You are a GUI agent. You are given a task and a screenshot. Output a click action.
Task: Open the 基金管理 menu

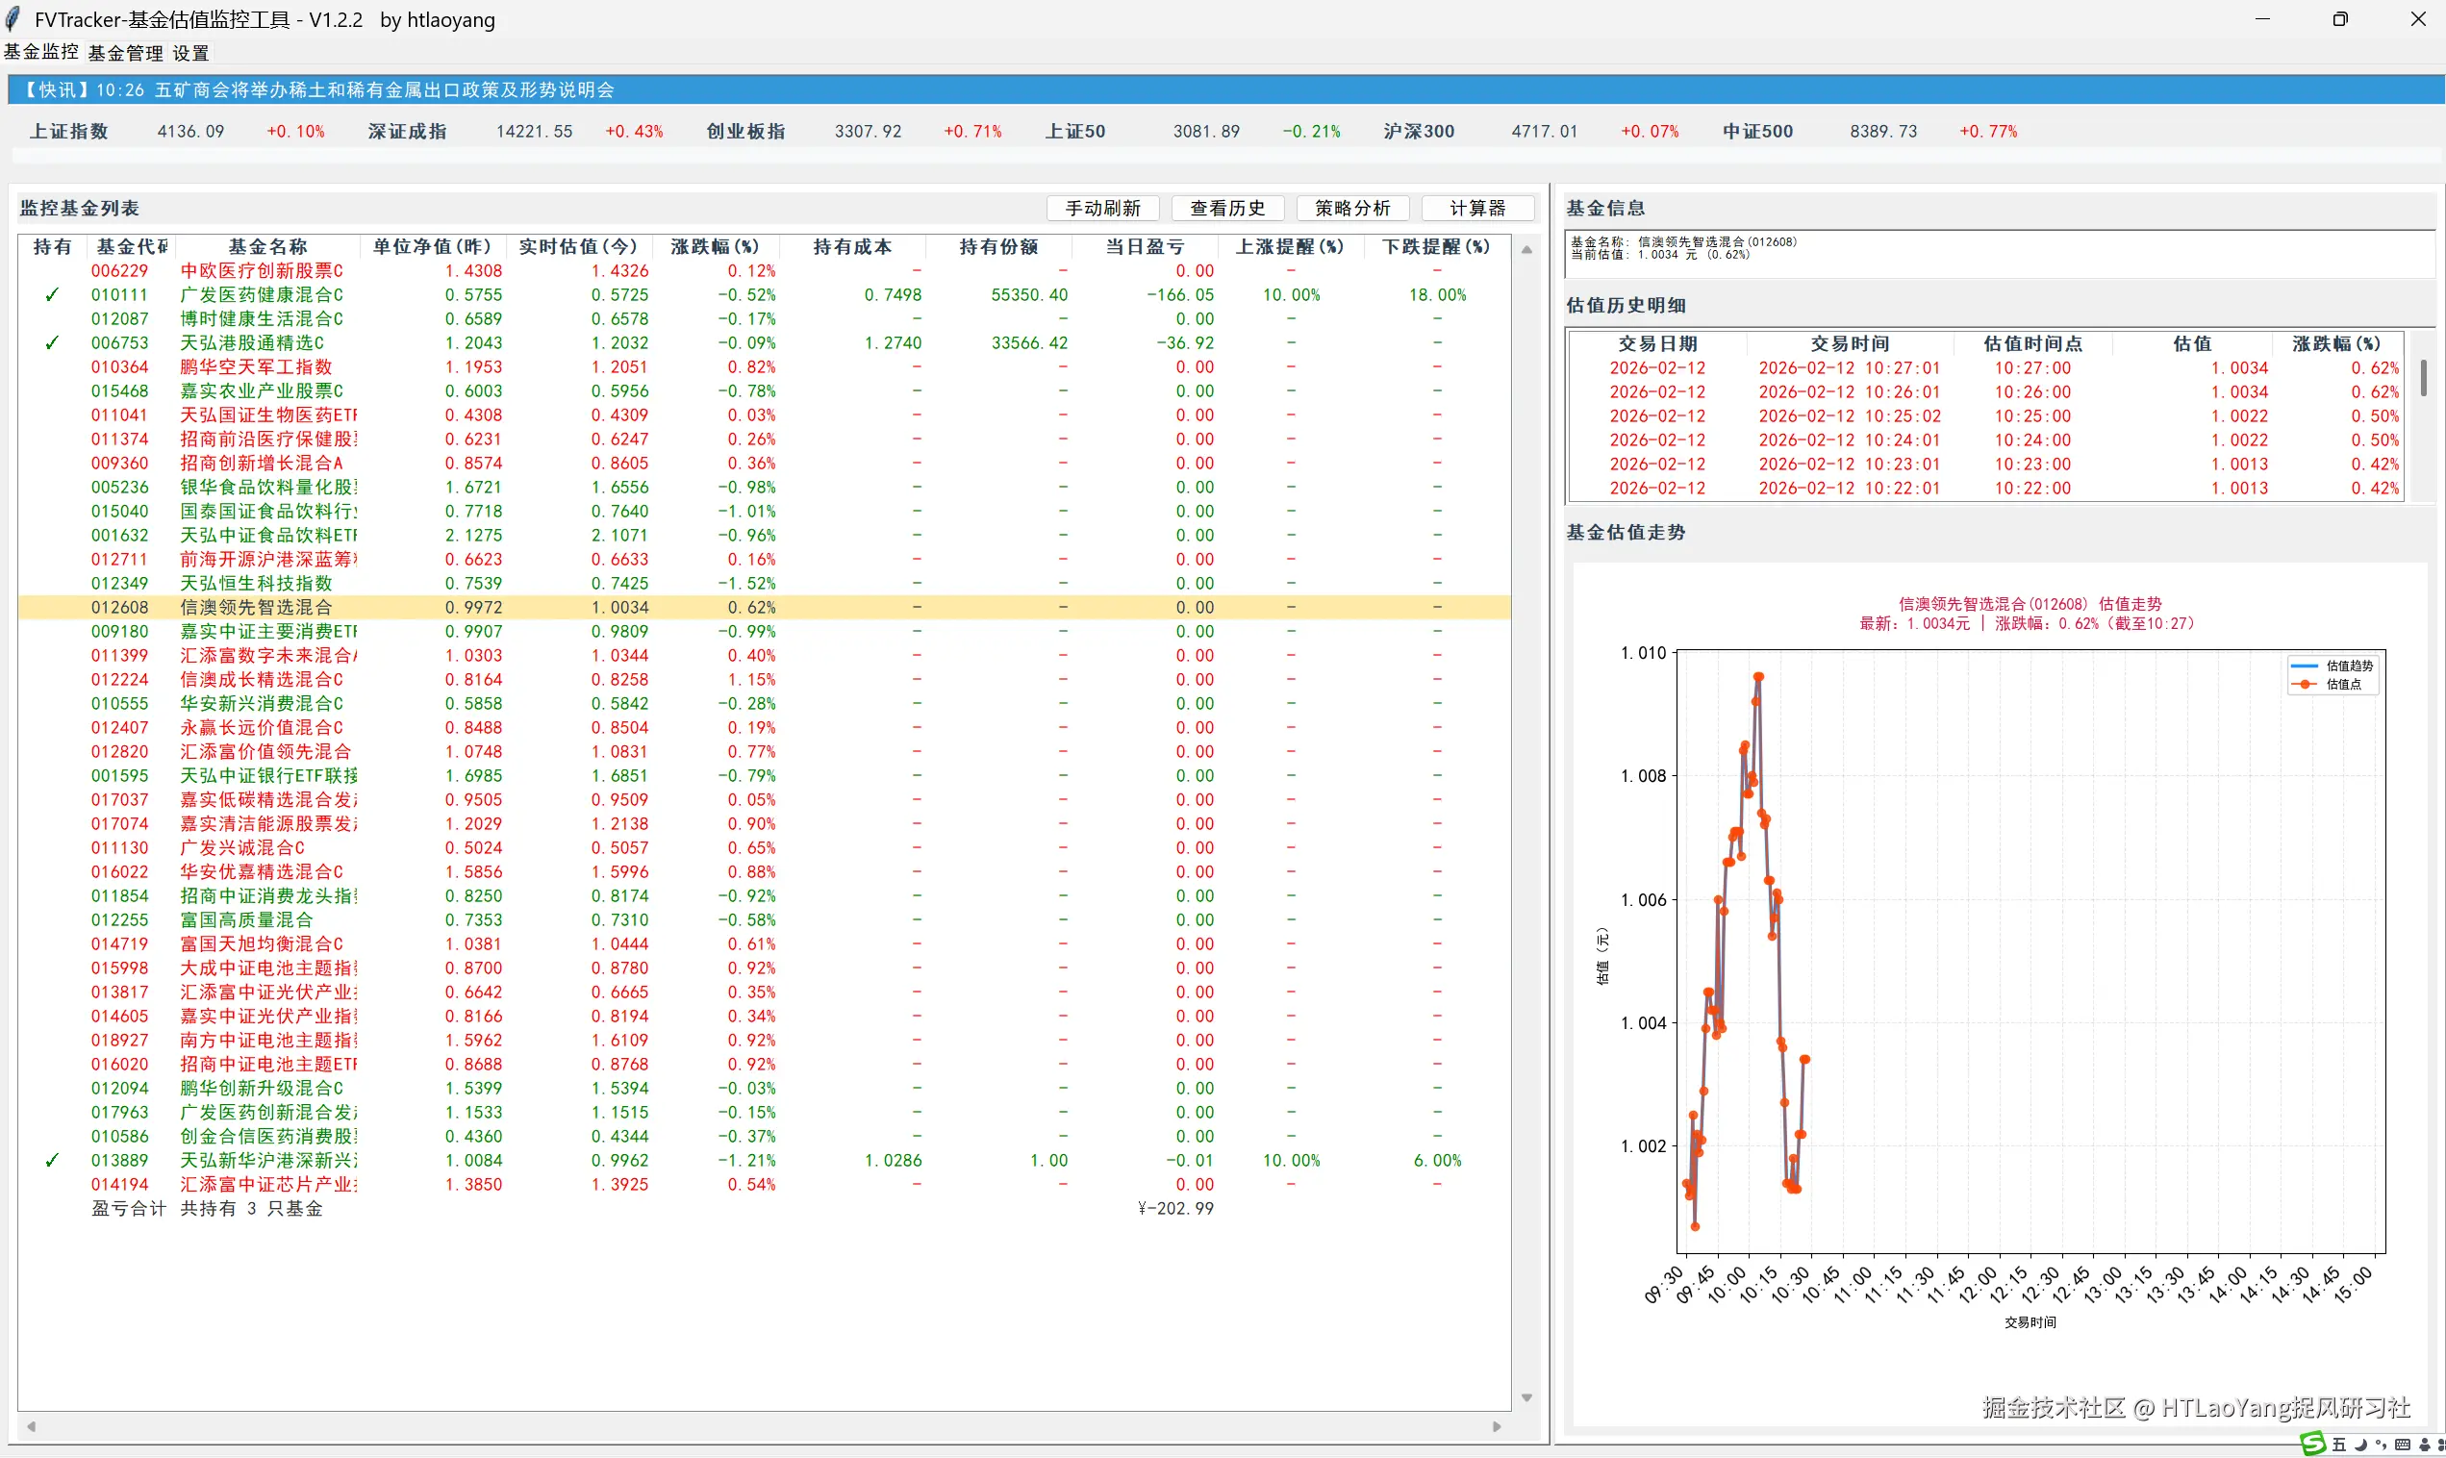125,53
